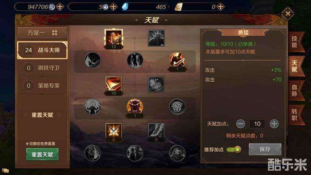
Task: Close the talent window with X
Action: point(288,13)
